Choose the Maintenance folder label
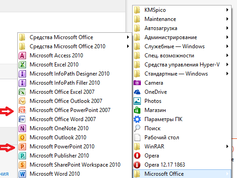This screenshot has height=178, width=237. 160,19
